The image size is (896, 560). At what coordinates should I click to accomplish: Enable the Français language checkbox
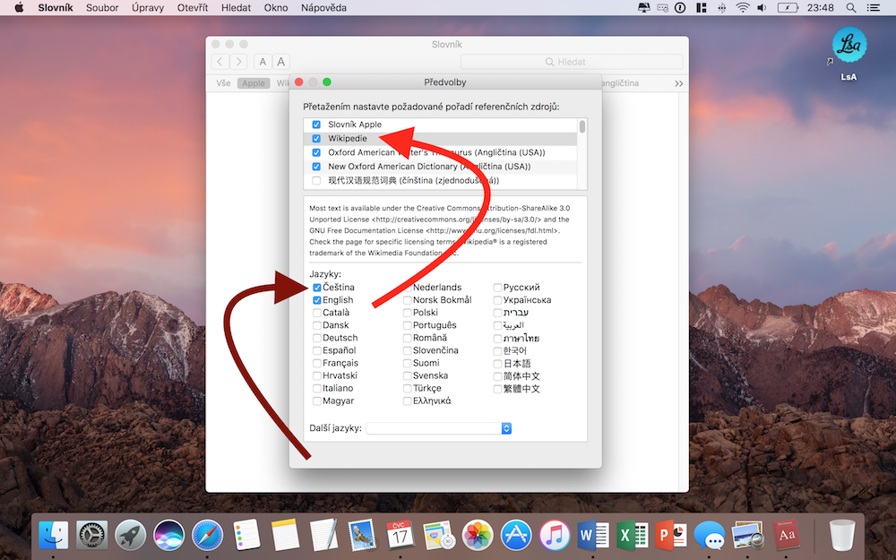click(316, 363)
